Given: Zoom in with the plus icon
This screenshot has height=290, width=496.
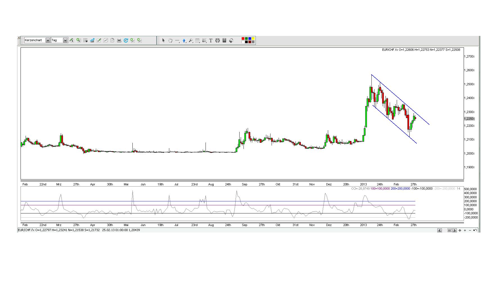Looking at the screenshot, I should 465,231.
